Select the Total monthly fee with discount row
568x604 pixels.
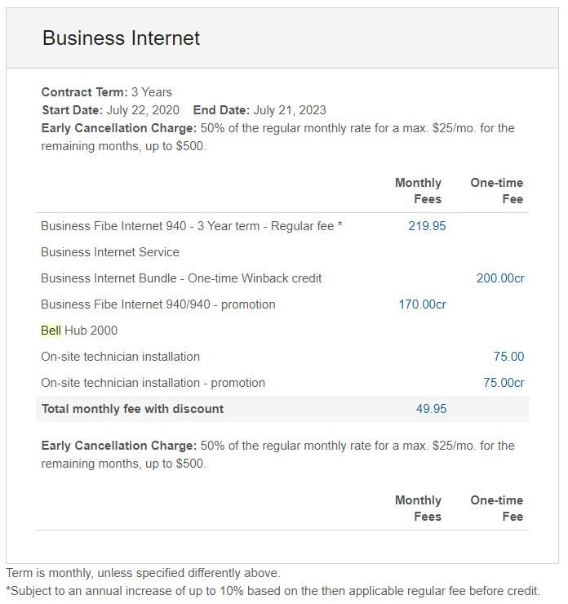pos(282,409)
